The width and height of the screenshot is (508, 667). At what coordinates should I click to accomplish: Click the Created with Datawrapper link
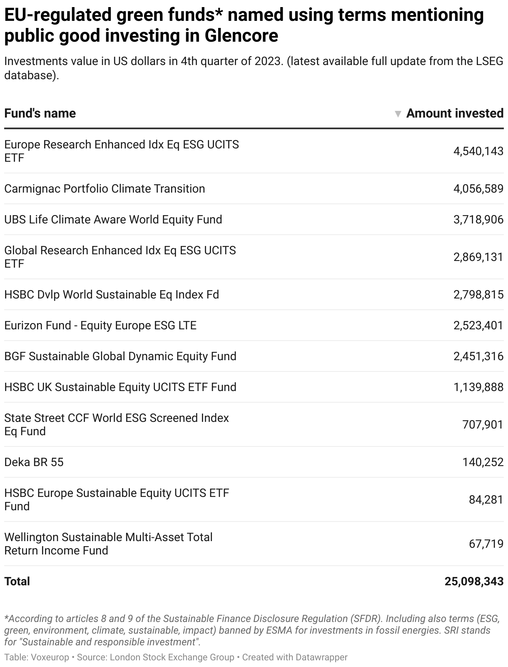pos(295,657)
